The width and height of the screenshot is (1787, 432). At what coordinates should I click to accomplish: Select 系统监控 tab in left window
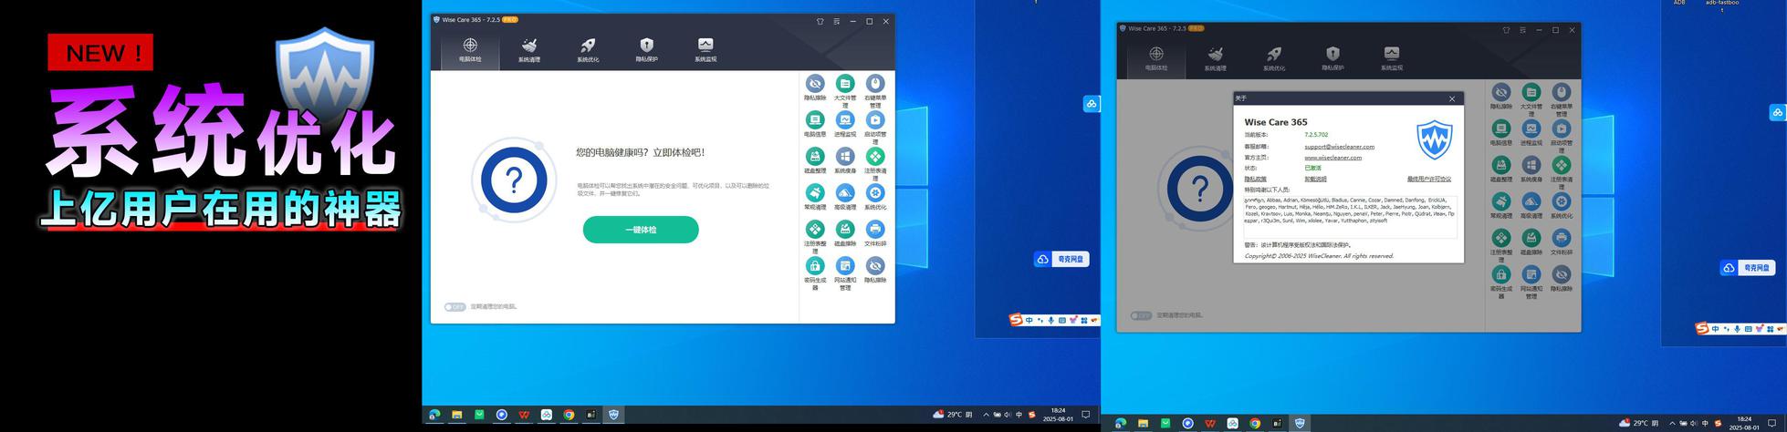pyautogui.click(x=705, y=49)
